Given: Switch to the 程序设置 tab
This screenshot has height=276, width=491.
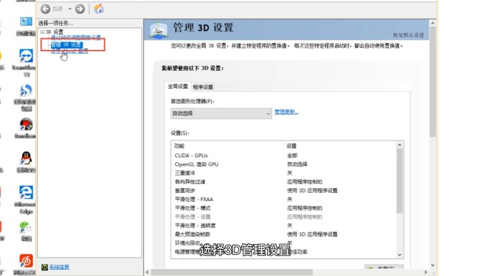Looking at the screenshot, I should tap(203, 87).
